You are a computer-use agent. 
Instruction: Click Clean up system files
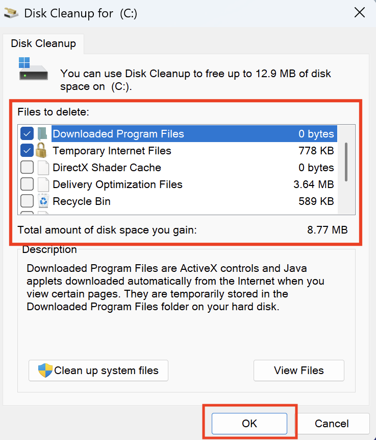coord(98,370)
